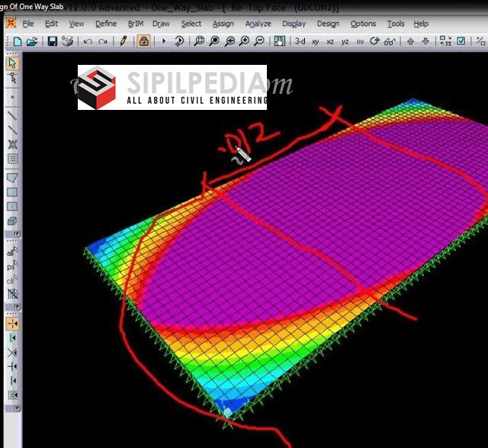The height and width of the screenshot is (448, 488).
Task: Toggle the checkbox icon in top toolbar
Action: point(461,41)
